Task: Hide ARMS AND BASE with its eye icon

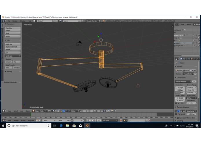Action: click(x=193, y=35)
